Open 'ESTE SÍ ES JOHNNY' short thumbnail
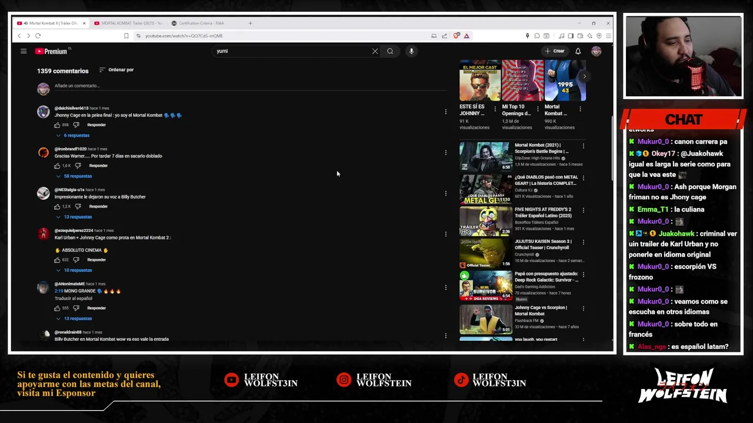Image resolution: width=753 pixels, height=423 pixels. (480, 80)
